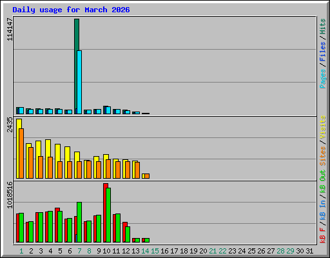Viewport: 330px width, 258px height.
Task: Click the 2435 axis value
Action: click(x=10, y=124)
